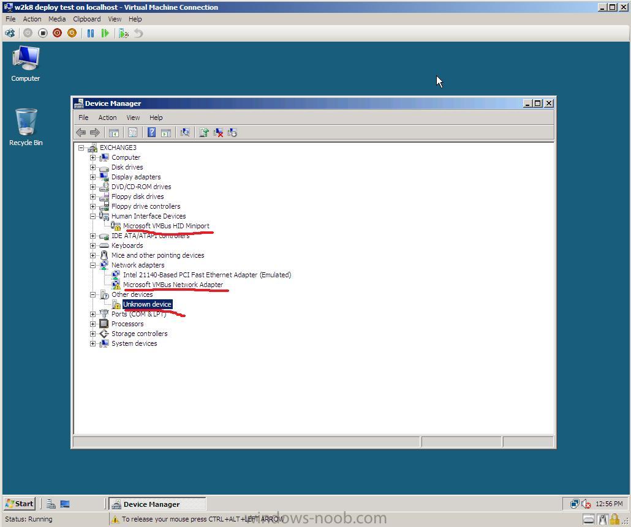Select Floppy disk drives entry
This screenshot has width=631, height=527.
click(x=138, y=196)
